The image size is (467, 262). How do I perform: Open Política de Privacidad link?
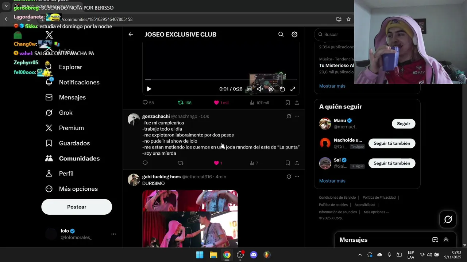click(x=379, y=198)
